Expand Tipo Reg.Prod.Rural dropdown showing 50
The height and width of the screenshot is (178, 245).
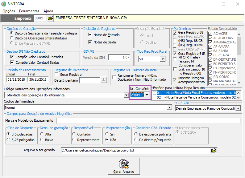click(x=163, y=59)
